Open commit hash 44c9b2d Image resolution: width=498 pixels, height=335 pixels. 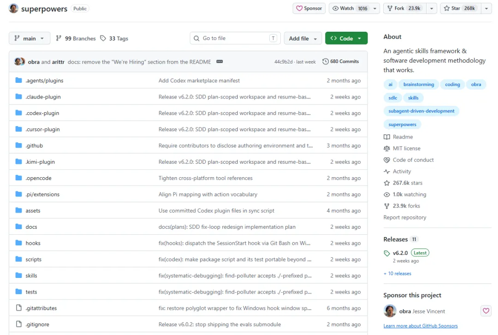[x=283, y=62]
